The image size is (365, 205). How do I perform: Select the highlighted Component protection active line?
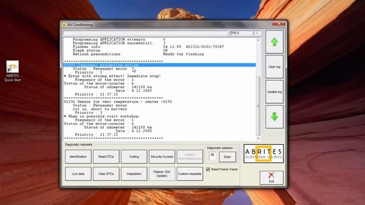tap(160, 65)
